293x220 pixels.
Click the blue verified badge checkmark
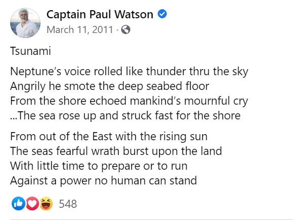point(162,14)
